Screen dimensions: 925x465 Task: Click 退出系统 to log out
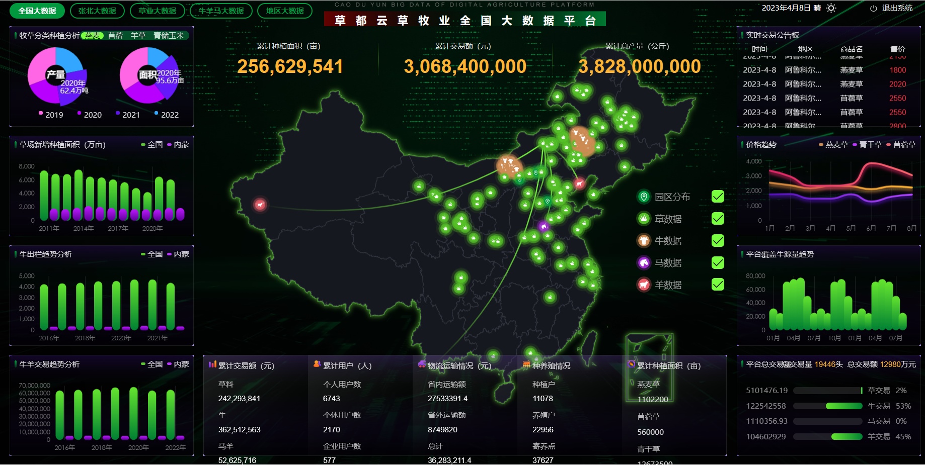897,8
